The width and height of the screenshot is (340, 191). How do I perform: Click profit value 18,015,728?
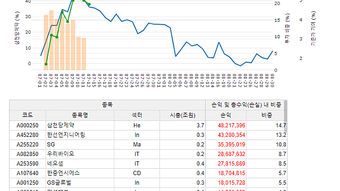coord(232,183)
